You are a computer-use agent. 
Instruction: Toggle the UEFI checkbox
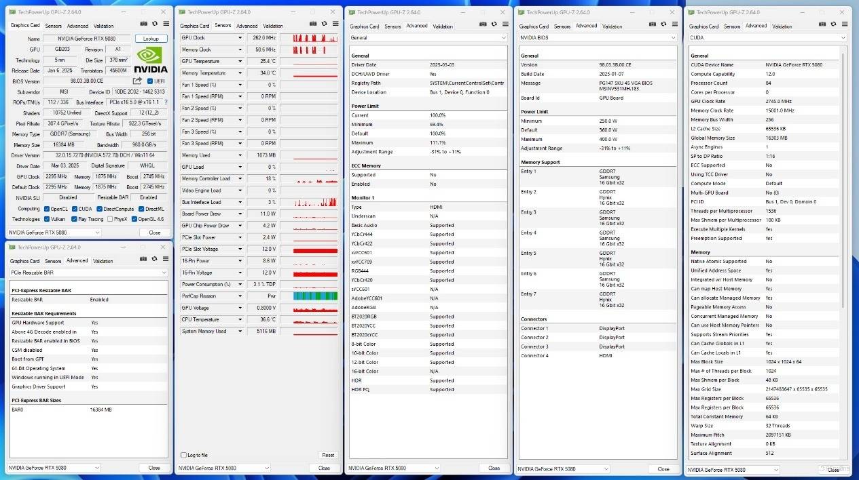(x=150, y=81)
